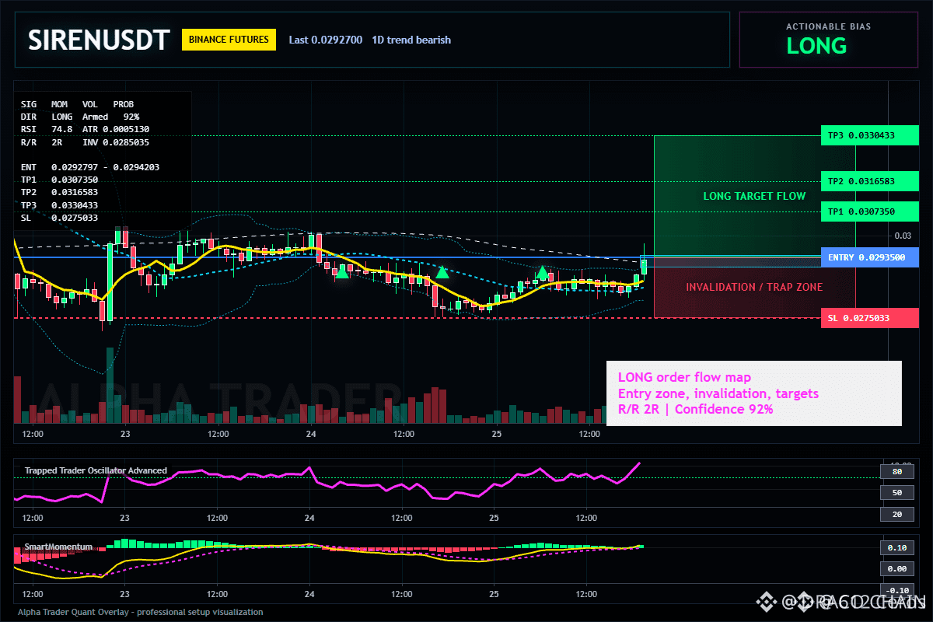Click the red SL 0.0275033 price tag
933x622 pixels.
pos(870,318)
